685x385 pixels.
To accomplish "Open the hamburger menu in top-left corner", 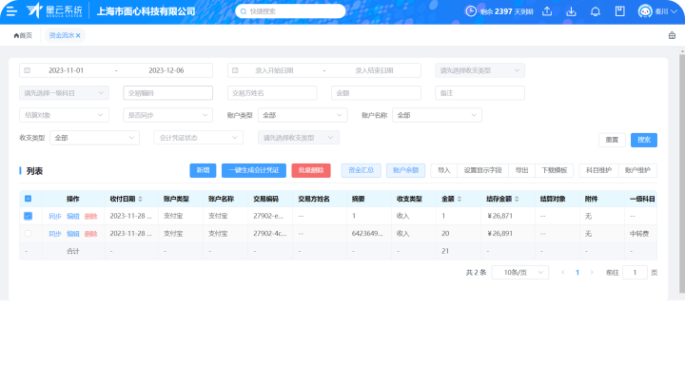I will [x=11, y=11].
